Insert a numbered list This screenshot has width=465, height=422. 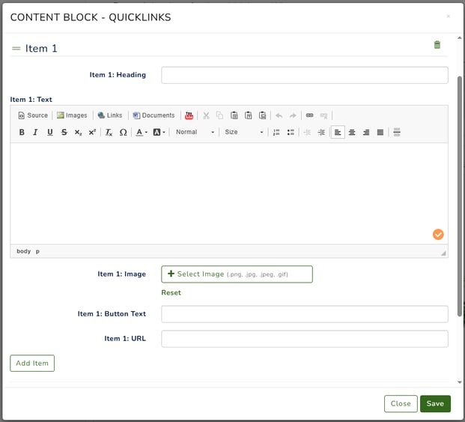[276, 132]
